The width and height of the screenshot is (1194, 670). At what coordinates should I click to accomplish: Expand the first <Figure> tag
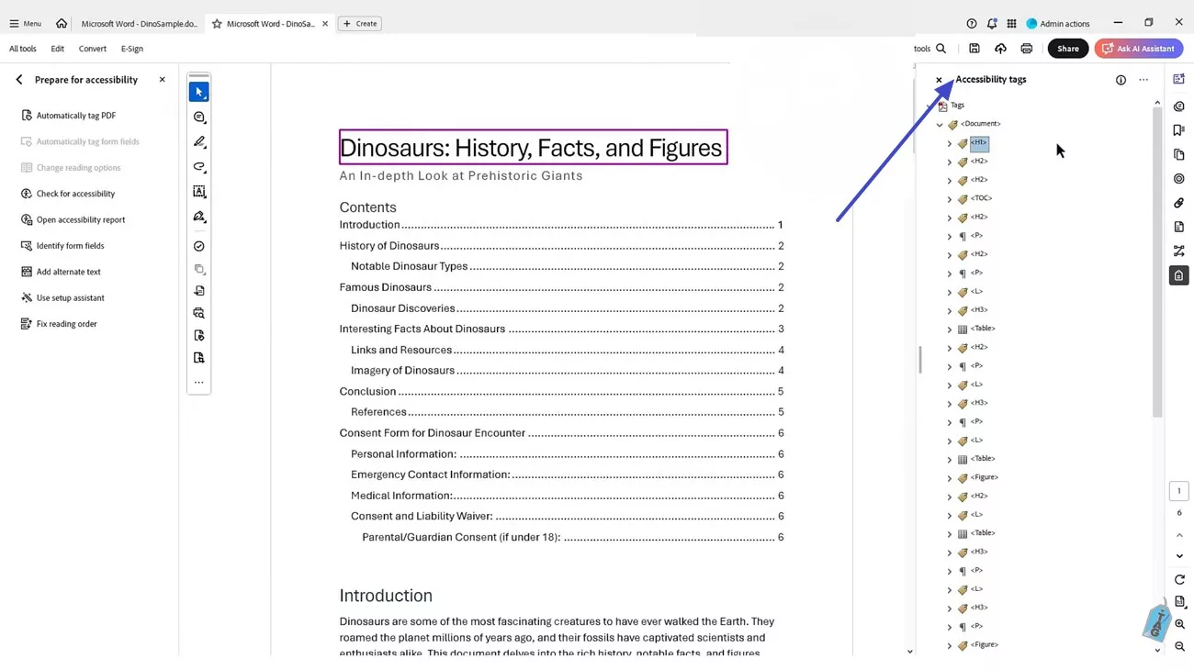[x=950, y=478]
